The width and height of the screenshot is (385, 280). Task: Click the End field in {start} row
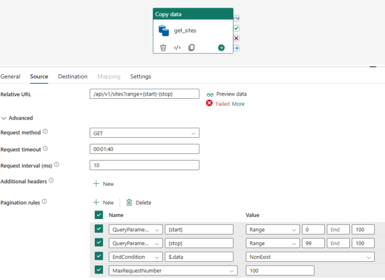pos(338,230)
